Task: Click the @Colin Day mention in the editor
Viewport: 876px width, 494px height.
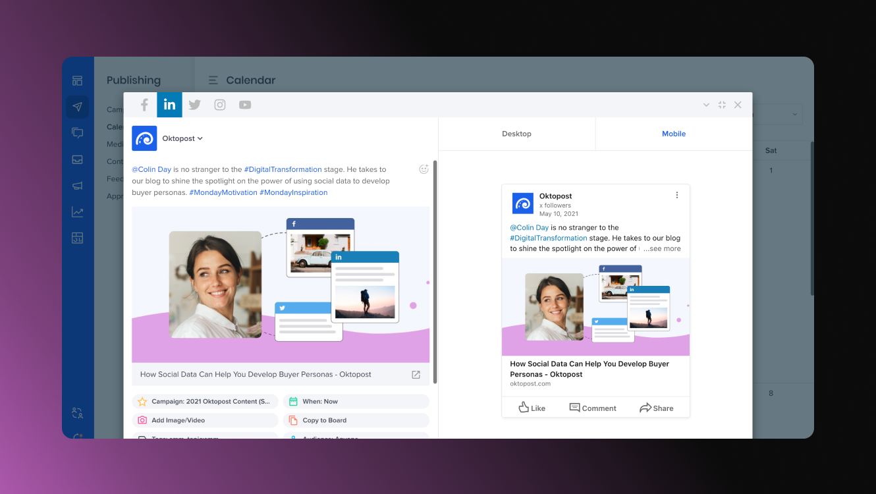Action: pos(151,169)
